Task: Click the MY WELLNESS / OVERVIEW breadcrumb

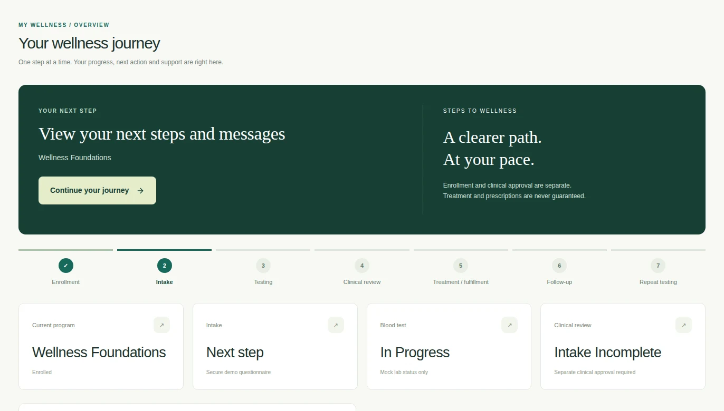Action: tap(64, 25)
